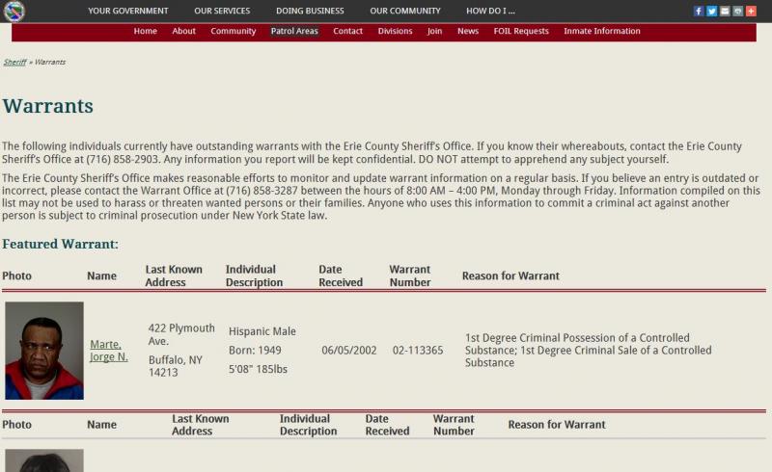Click the 422 Plymouth Ave. address text
This screenshot has height=472, width=772.
pyautogui.click(x=181, y=334)
